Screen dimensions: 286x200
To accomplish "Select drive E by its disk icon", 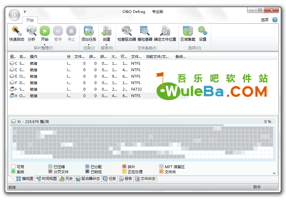I will click(12, 76).
